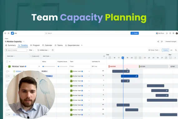
Task: Open the Program tab
Action: click(35, 45)
